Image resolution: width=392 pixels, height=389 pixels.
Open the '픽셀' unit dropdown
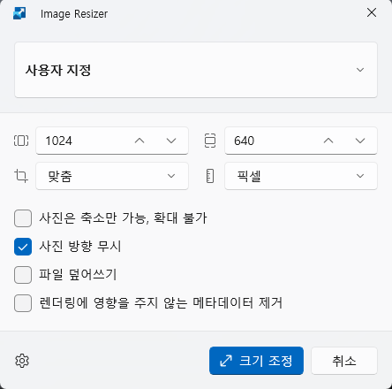[x=301, y=176]
